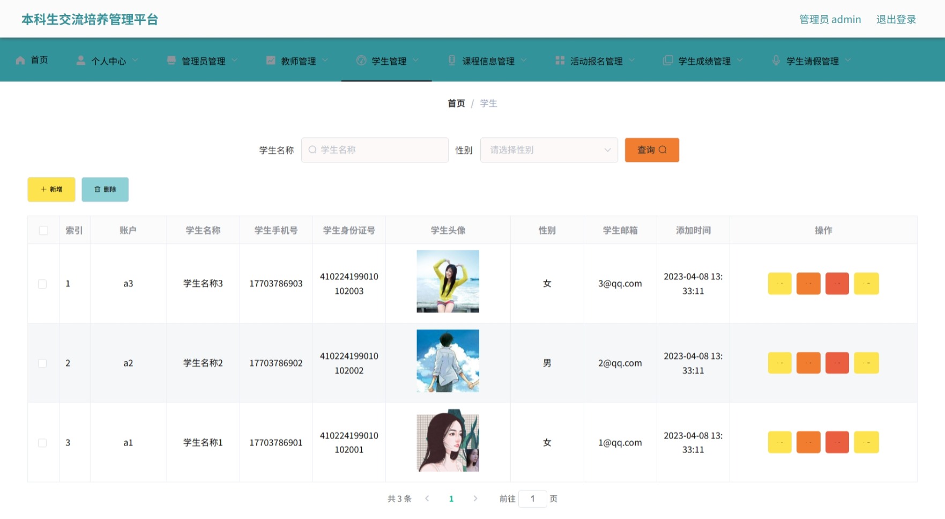
Task: Click the 退出登录 logout link
Action: click(896, 19)
